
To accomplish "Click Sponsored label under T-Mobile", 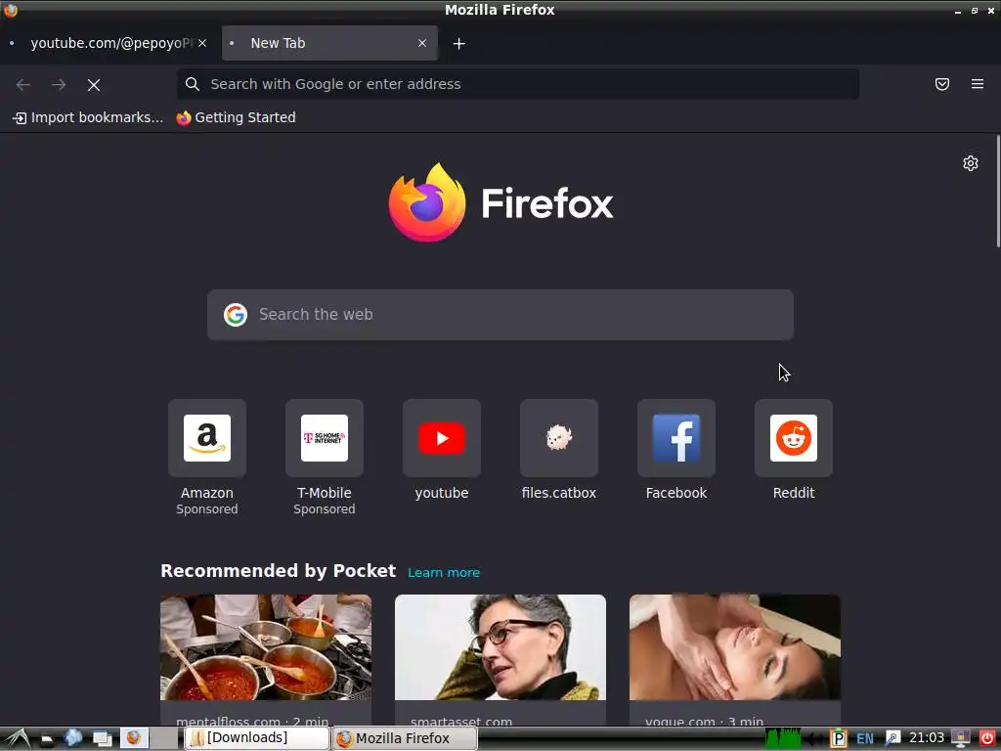I will pyautogui.click(x=325, y=508).
